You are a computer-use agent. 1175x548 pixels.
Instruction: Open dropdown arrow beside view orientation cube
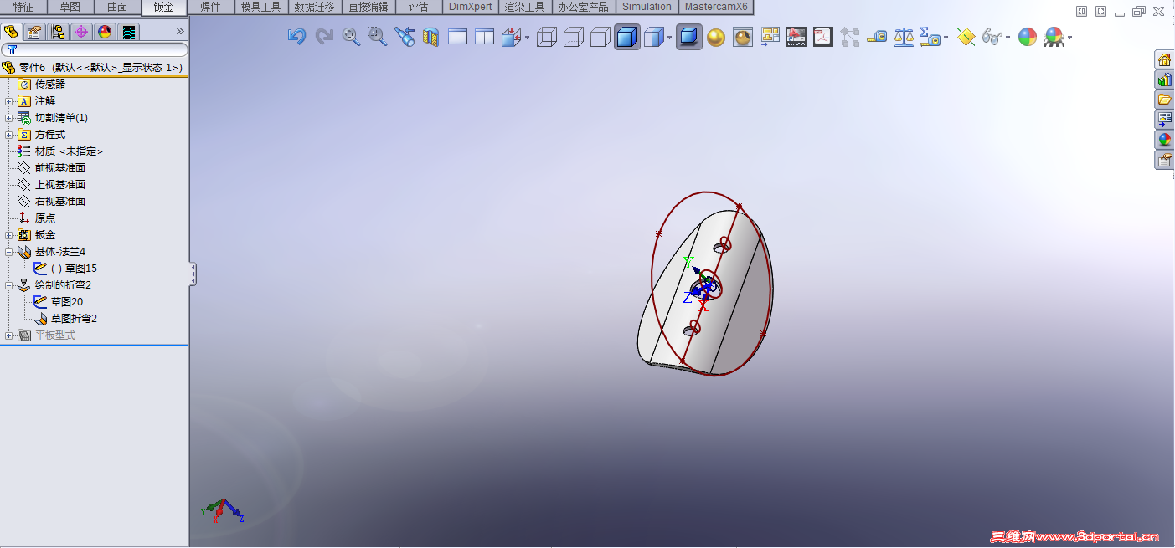point(528,38)
